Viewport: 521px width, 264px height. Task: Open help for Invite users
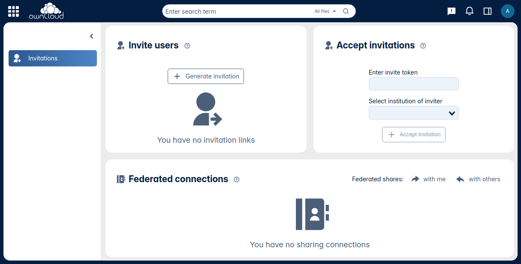[187, 45]
